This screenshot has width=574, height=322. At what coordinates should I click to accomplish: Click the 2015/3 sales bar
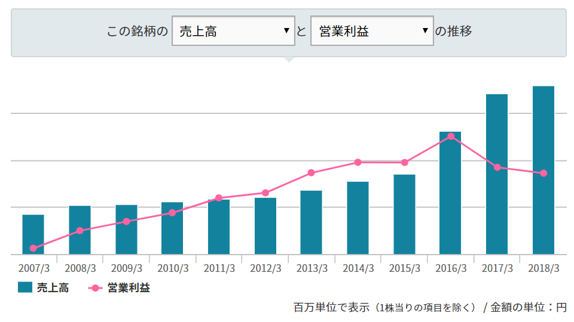tap(404, 215)
